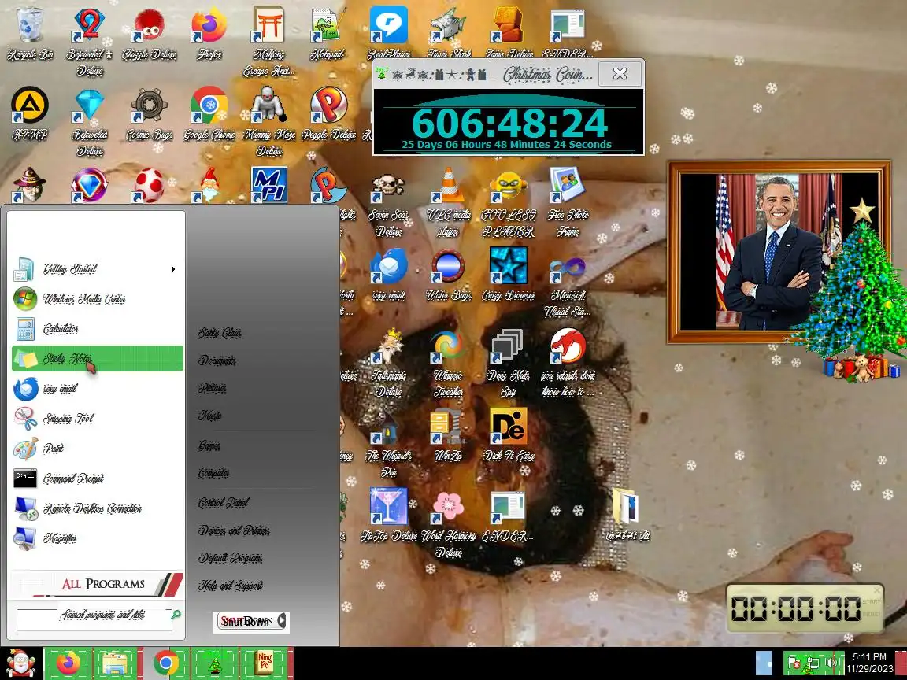Open Magnifier from Start menu
The width and height of the screenshot is (907, 680).
point(97,538)
